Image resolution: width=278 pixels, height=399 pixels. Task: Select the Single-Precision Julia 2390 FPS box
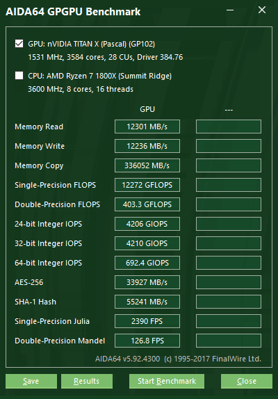pos(147,321)
